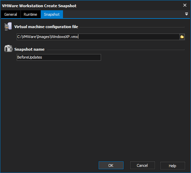Image resolution: width=191 pixels, height=173 pixels.
Task: Open the tab options dropdown arrow
Action: pos(186,14)
